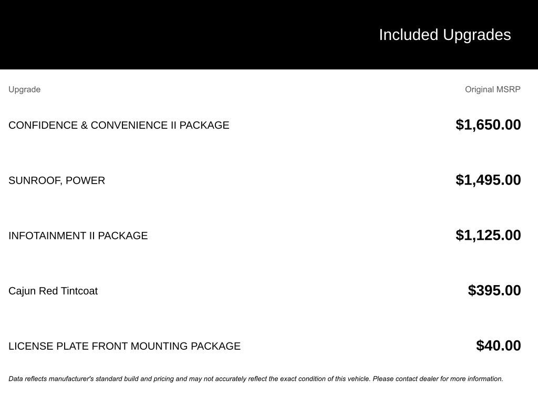Select the Original MSRP column header
538x404 pixels.
pos(493,89)
